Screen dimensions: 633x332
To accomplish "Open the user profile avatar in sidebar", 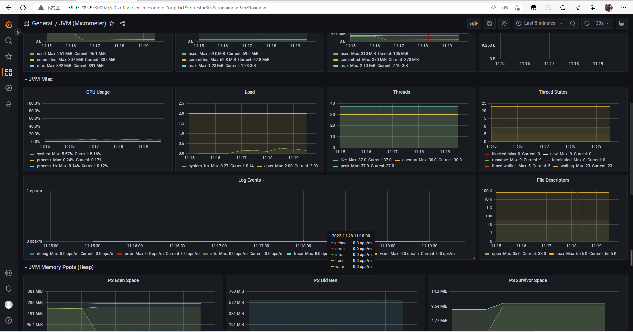I will tap(9, 305).
